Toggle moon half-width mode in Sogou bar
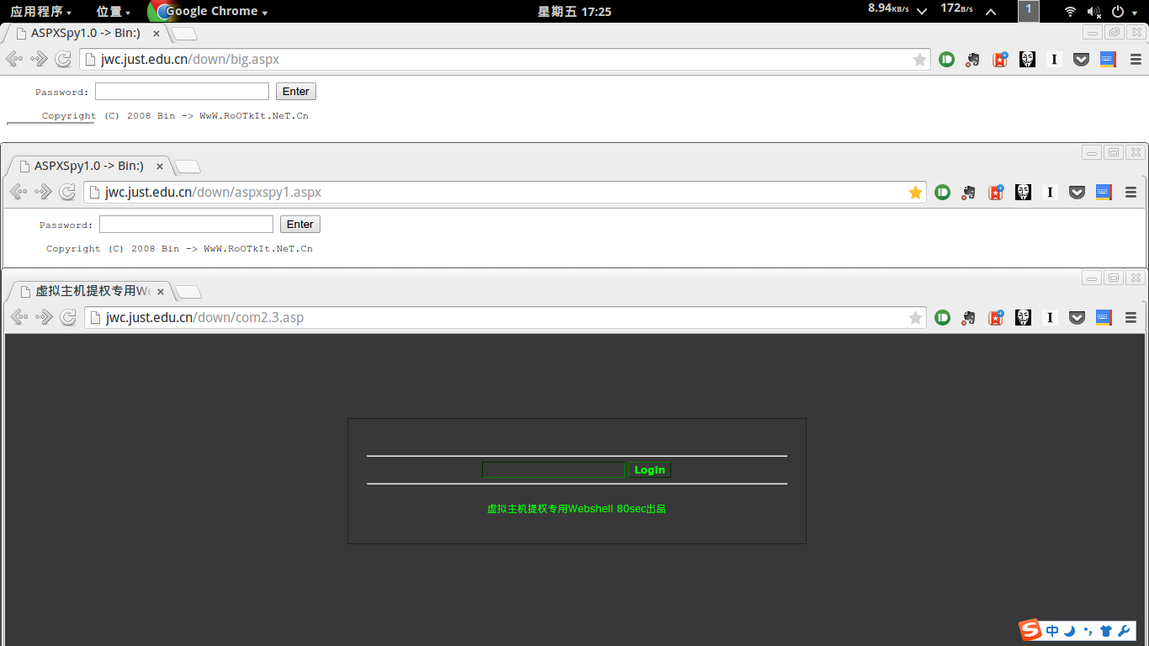 pos(1070,631)
